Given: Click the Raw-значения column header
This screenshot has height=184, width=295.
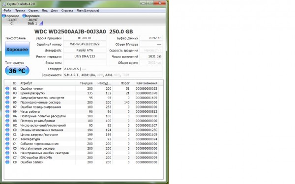Looking at the screenshot, I should pos(145,83).
